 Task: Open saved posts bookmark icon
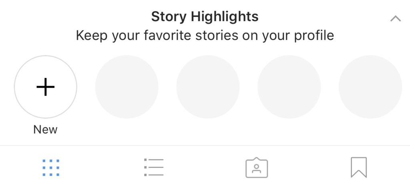point(359,167)
